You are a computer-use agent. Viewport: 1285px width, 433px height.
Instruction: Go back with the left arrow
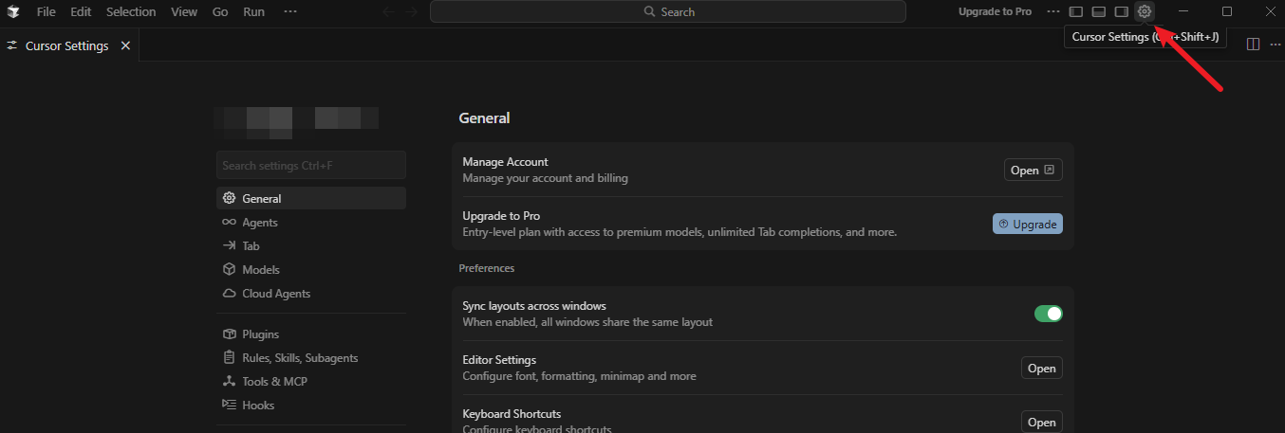click(387, 11)
